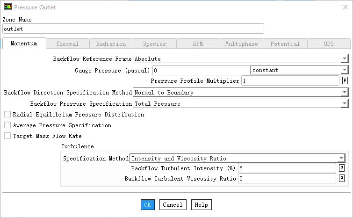Click P parameter icon for Pressure Profile Multiplier
Screen dimensions: 353x218
point(345,81)
